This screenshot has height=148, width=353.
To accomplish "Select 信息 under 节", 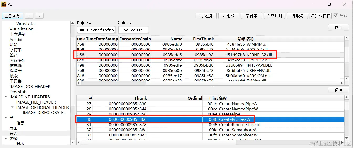I will point(20,123).
